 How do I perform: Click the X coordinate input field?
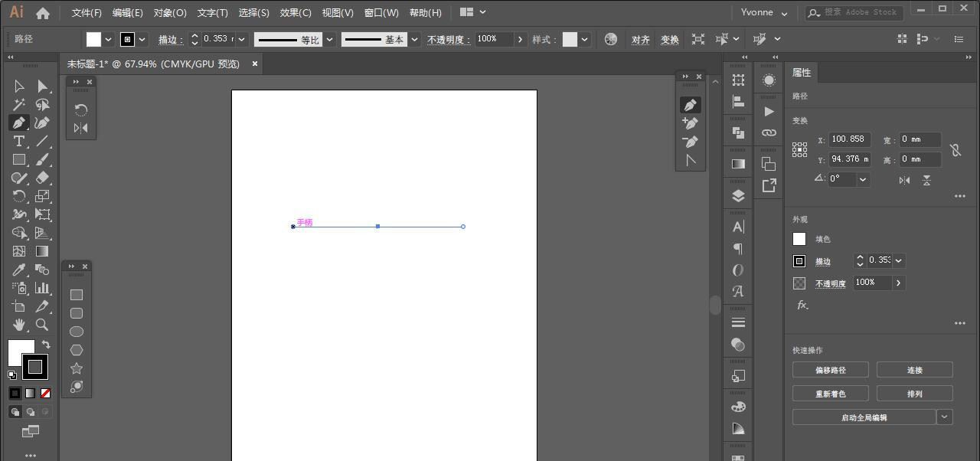850,139
